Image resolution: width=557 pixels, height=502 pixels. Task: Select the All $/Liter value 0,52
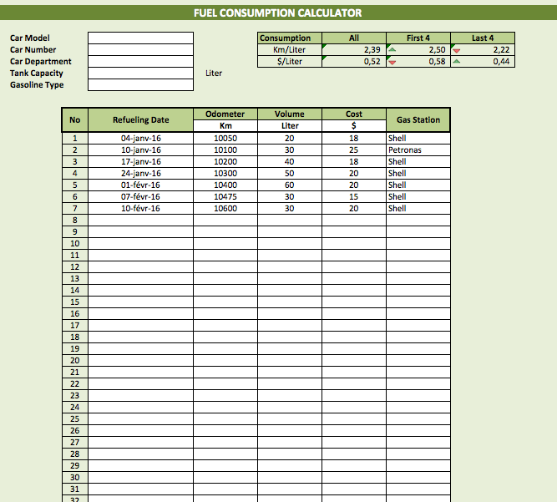[354, 62]
